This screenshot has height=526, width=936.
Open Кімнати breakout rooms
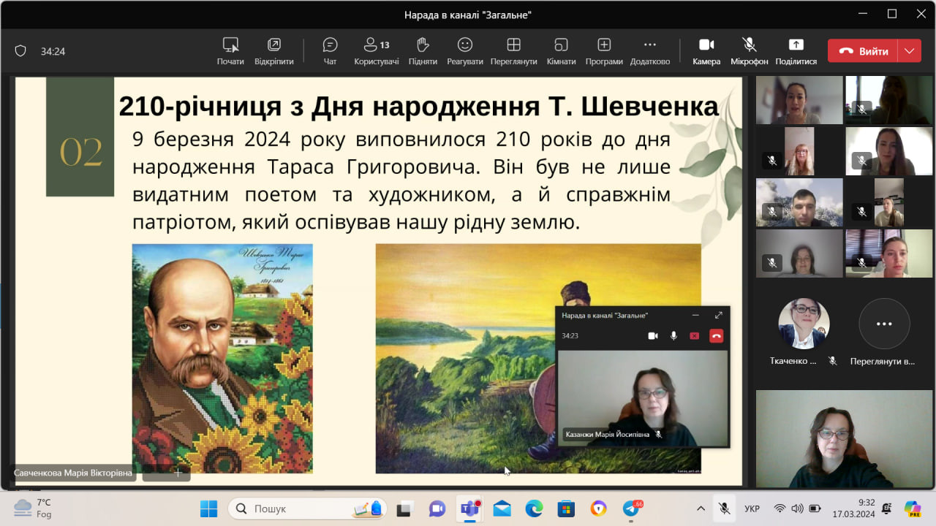click(561, 51)
